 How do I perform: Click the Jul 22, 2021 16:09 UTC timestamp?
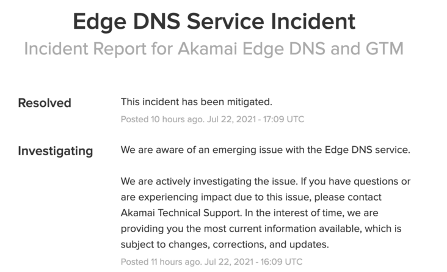(x=253, y=262)
